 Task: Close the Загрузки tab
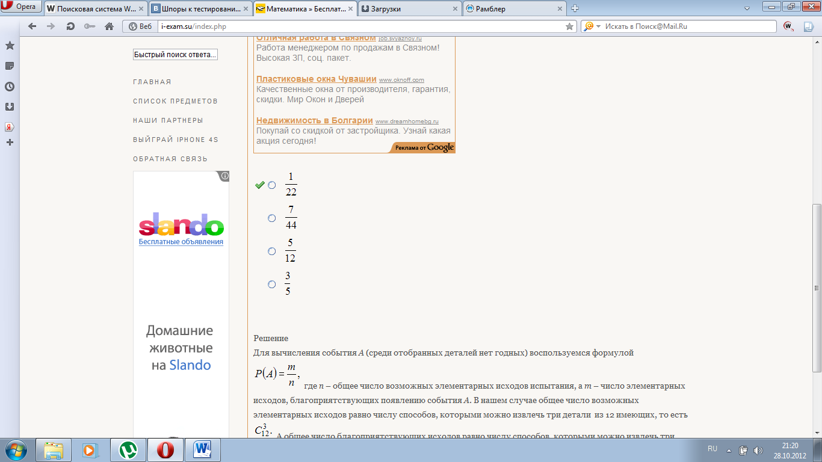454,9
